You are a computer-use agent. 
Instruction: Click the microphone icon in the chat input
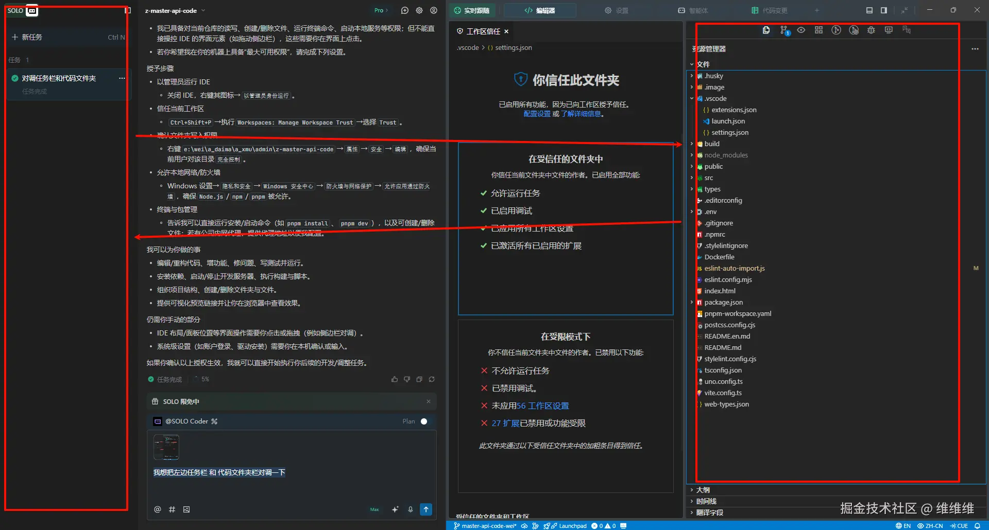tap(411, 509)
